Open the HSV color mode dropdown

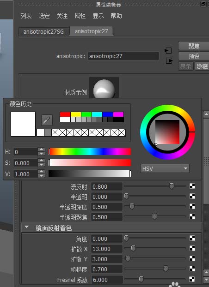point(165,168)
